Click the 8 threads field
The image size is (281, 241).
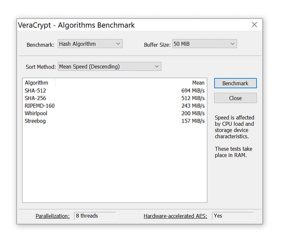coord(95,216)
